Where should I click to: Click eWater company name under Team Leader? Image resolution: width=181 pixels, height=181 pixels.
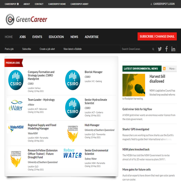31,105
